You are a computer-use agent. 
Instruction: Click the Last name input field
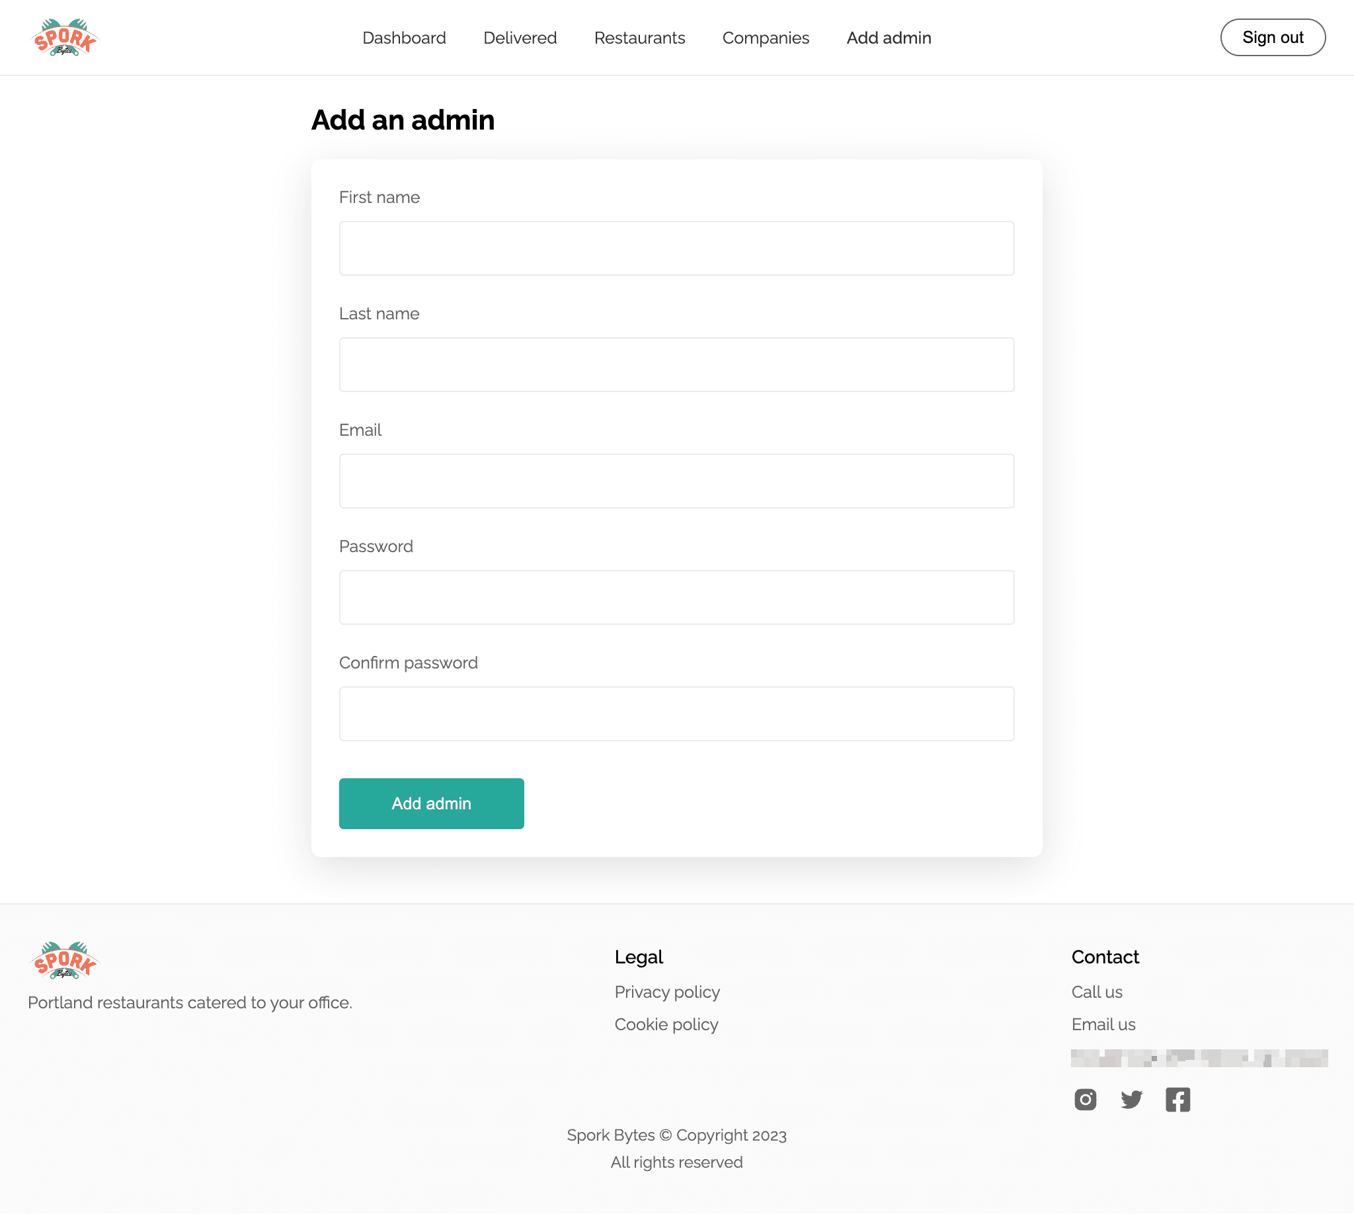point(677,364)
